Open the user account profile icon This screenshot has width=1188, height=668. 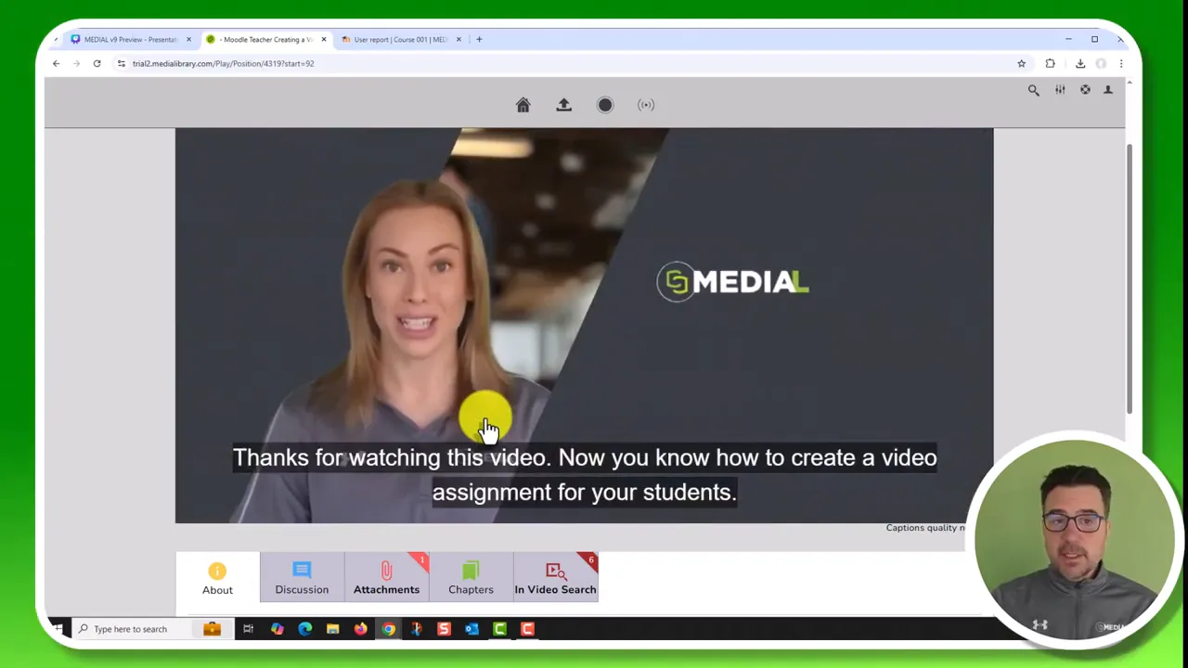[1108, 90]
